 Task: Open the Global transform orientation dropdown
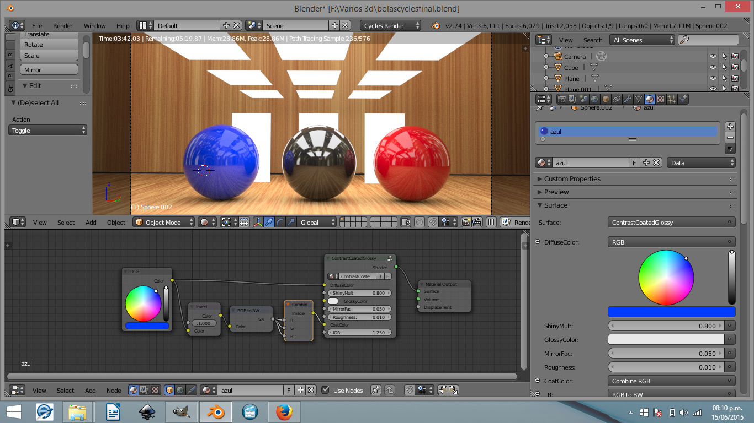pyautogui.click(x=316, y=223)
